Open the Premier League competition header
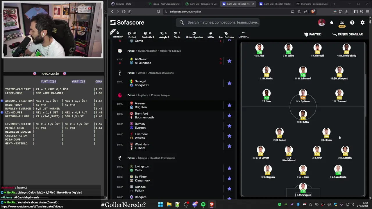Screen dimensions: 372x209 pyautogui.click(x=160, y=95)
